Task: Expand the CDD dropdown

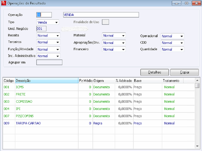Action: [172, 43]
